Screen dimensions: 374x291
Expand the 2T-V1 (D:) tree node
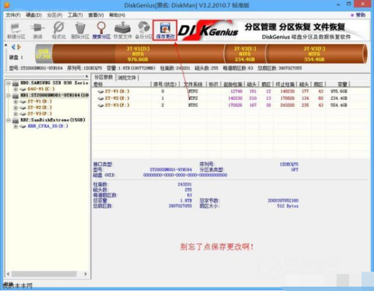pyautogui.click(x=16, y=102)
